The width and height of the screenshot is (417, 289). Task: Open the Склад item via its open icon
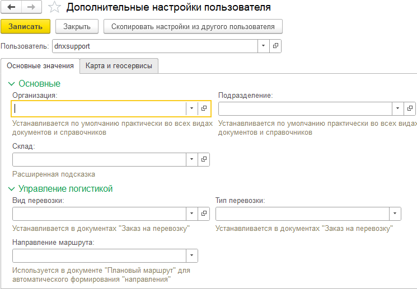[204, 159]
